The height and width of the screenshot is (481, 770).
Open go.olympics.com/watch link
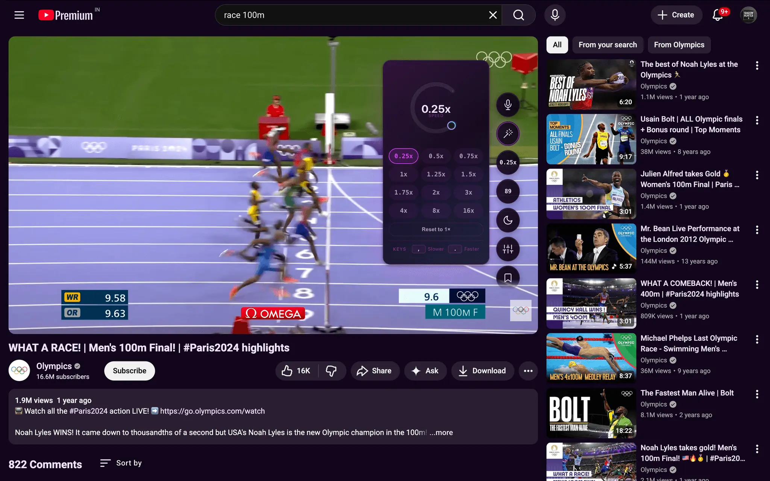coord(212,411)
